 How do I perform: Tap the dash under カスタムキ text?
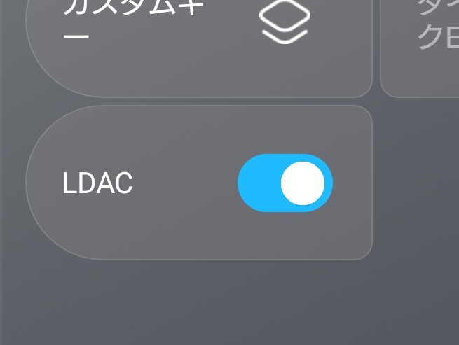(x=76, y=37)
